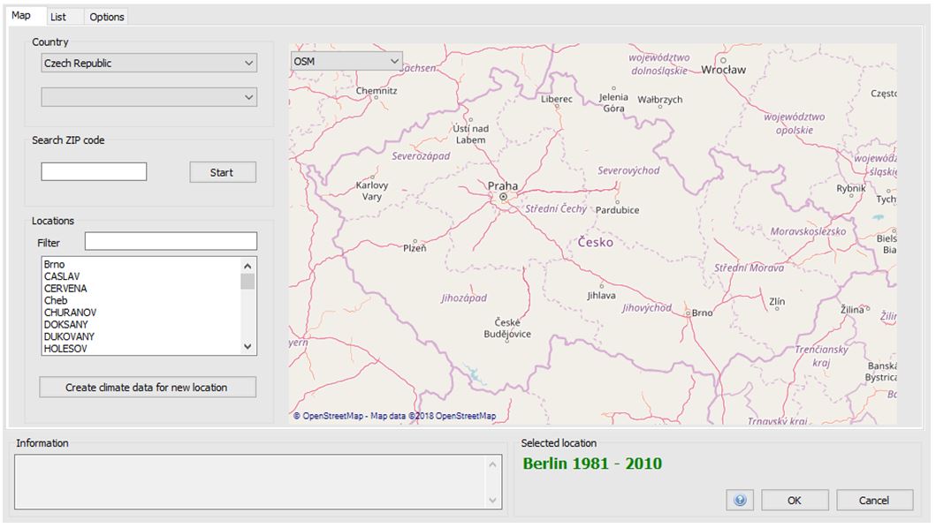The width and height of the screenshot is (936, 528).
Task: Click Create climate data for new location
Action: [x=148, y=387]
